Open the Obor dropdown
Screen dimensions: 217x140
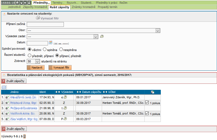tap(158, 31)
